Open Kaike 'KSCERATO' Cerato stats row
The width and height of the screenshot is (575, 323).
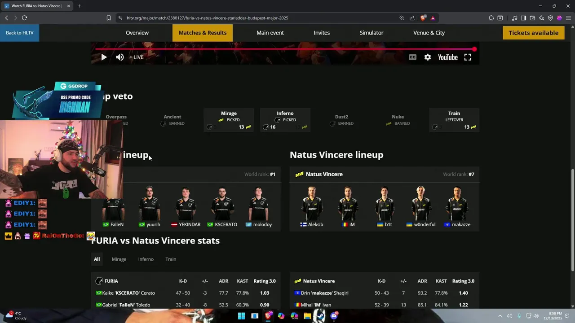pyautogui.click(x=186, y=293)
